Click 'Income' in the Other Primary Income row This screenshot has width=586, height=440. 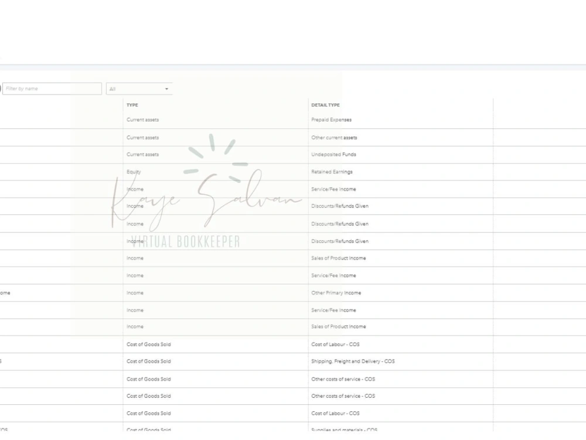[135, 293]
